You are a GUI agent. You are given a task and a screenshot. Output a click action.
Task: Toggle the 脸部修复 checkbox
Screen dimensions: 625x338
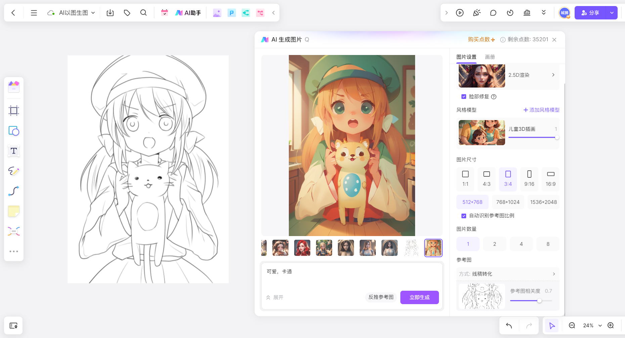click(x=464, y=97)
